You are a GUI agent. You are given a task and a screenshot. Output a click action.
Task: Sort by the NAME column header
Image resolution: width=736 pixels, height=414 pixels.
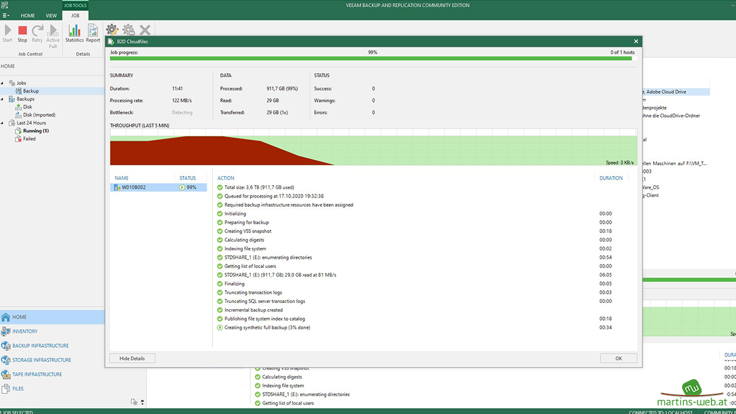pyautogui.click(x=121, y=178)
